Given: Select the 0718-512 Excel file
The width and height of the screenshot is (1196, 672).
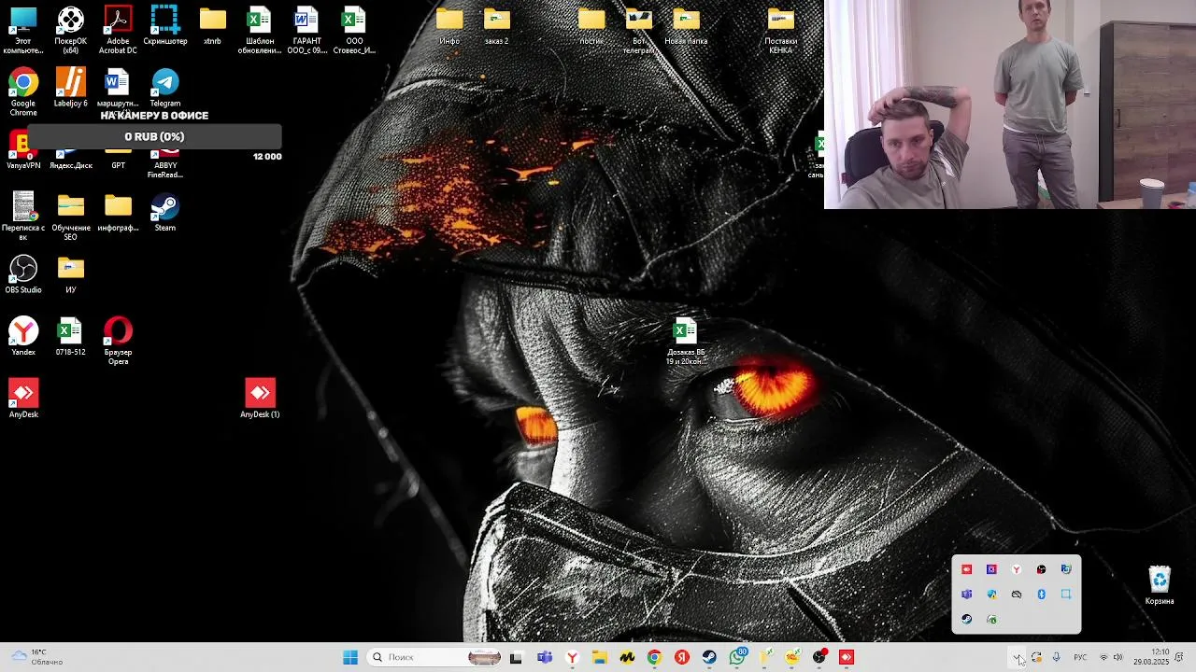Looking at the screenshot, I should (x=70, y=337).
